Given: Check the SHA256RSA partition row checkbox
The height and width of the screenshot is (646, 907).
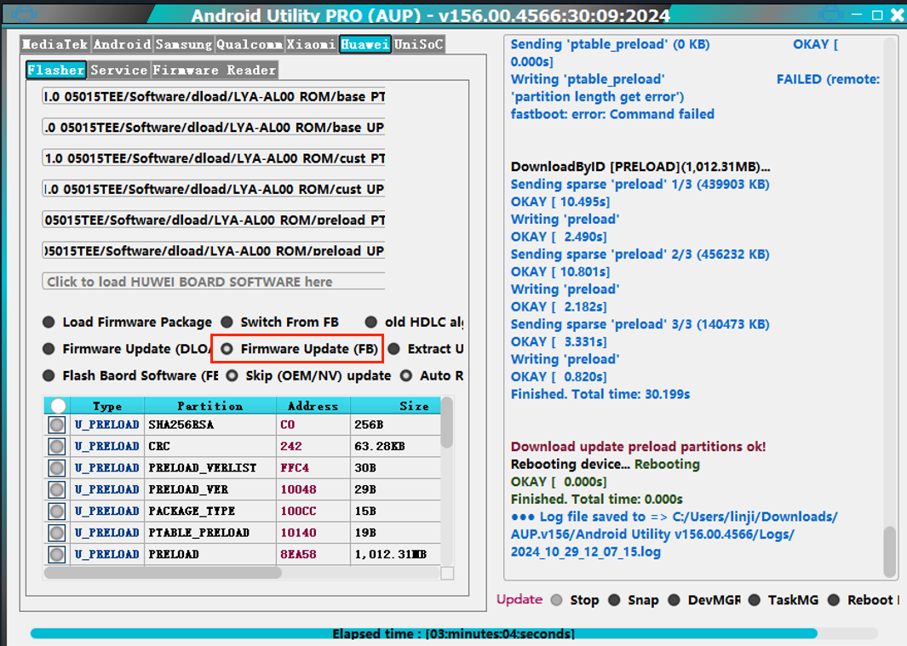Looking at the screenshot, I should [x=57, y=425].
